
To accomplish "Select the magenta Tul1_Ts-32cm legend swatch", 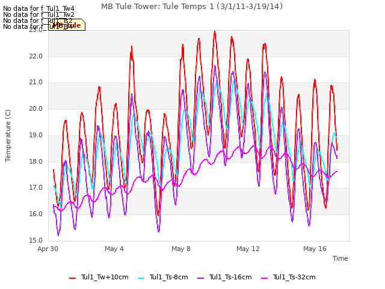I will coord(264,278).
